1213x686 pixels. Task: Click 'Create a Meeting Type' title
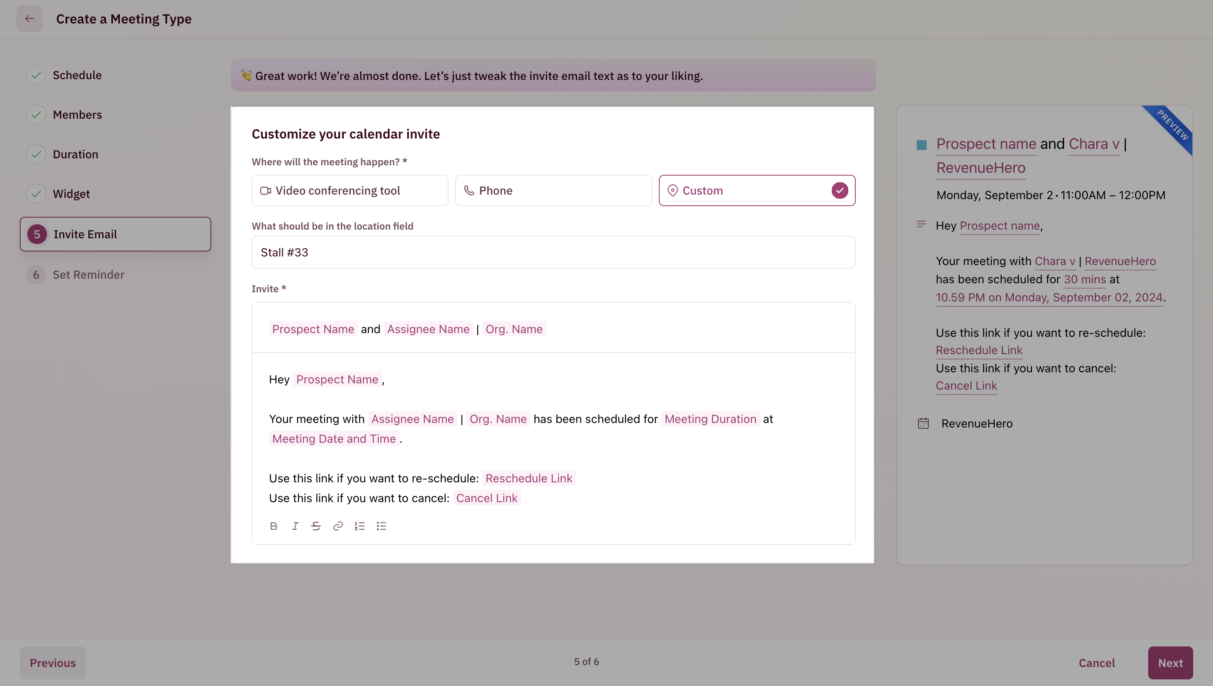pyautogui.click(x=124, y=19)
